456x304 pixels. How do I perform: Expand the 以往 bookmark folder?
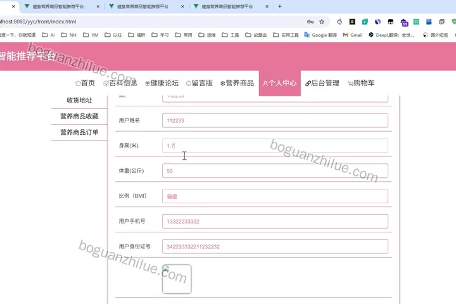113,35
